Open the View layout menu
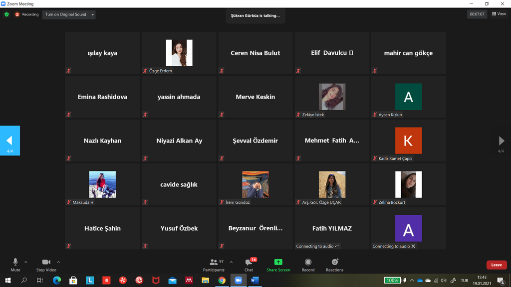 click(x=499, y=14)
